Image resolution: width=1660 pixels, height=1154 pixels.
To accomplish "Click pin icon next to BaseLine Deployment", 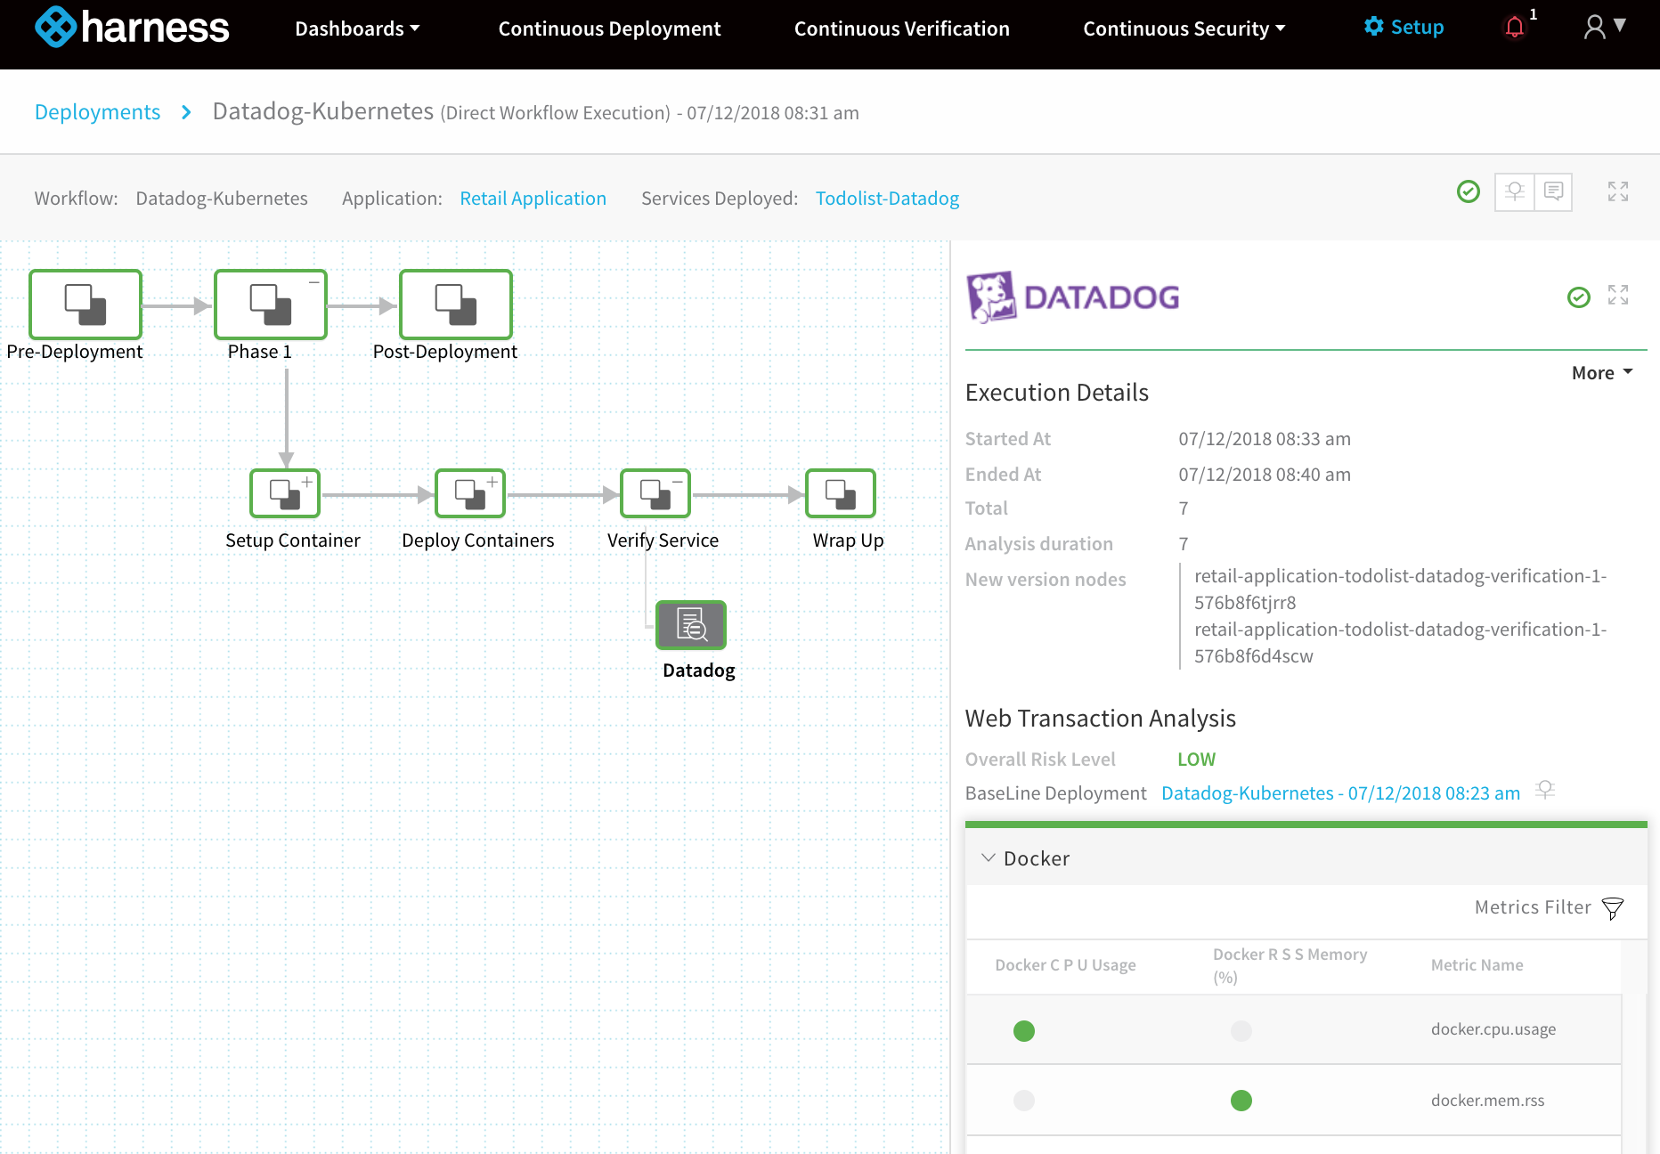I will (x=1545, y=790).
